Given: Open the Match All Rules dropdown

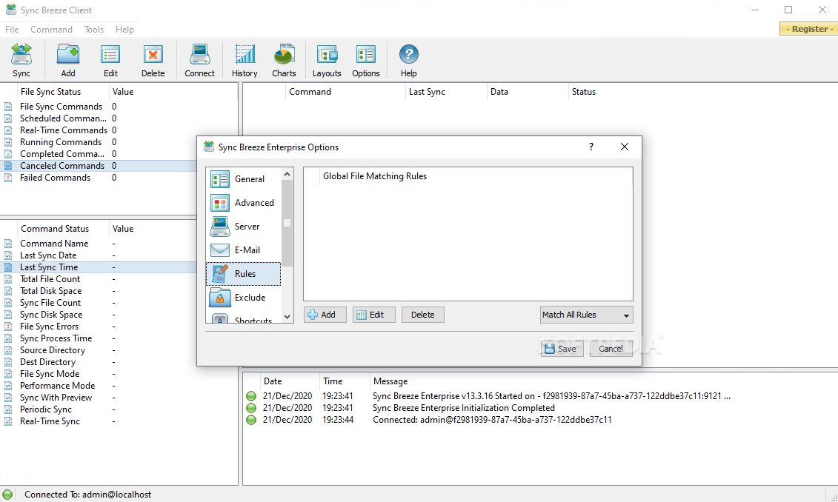Looking at the screenshot, I should 586,315.
